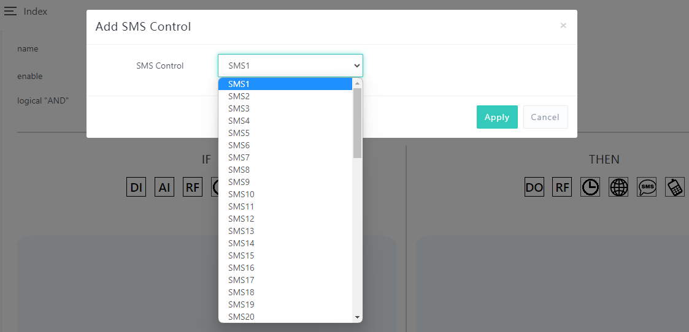Click the AI icon under IF

tap(164, 187)
